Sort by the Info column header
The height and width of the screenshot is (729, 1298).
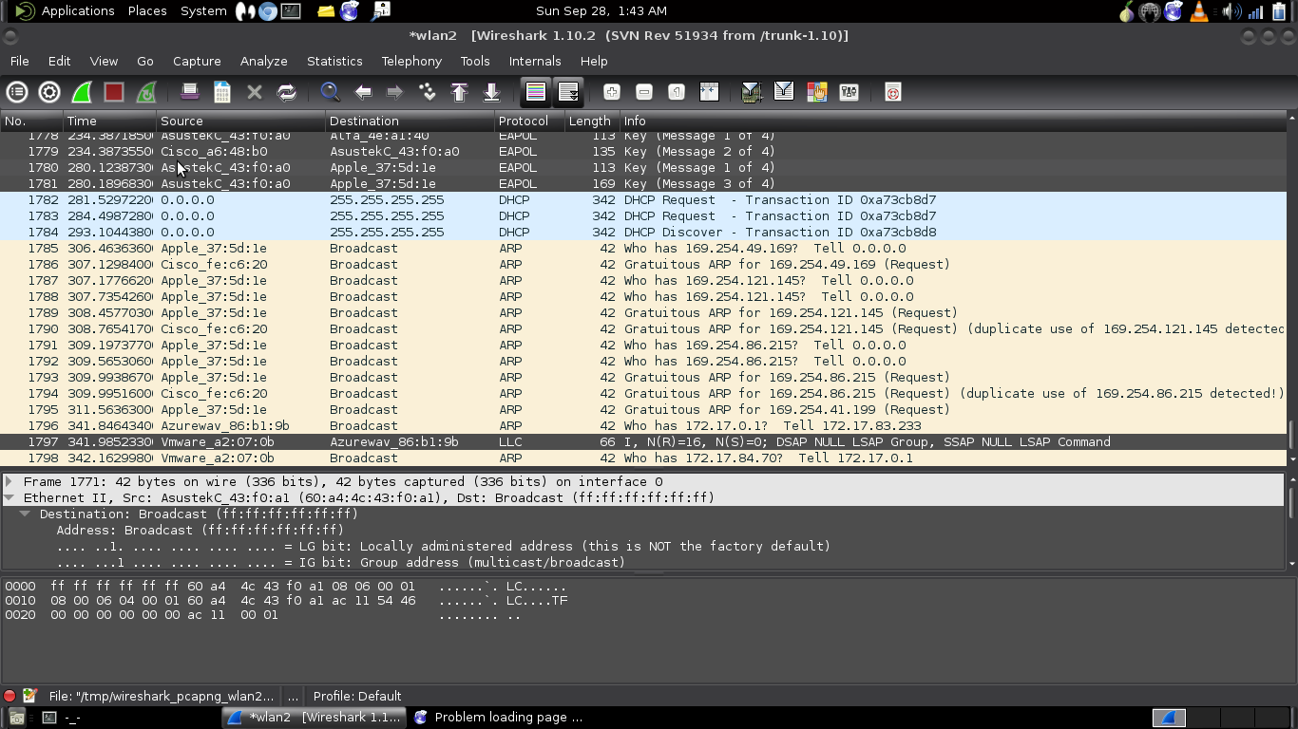[x=953, y=121]
